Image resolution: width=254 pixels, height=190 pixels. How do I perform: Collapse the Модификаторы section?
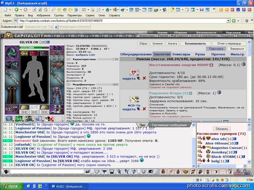click(x=68, y=84)
